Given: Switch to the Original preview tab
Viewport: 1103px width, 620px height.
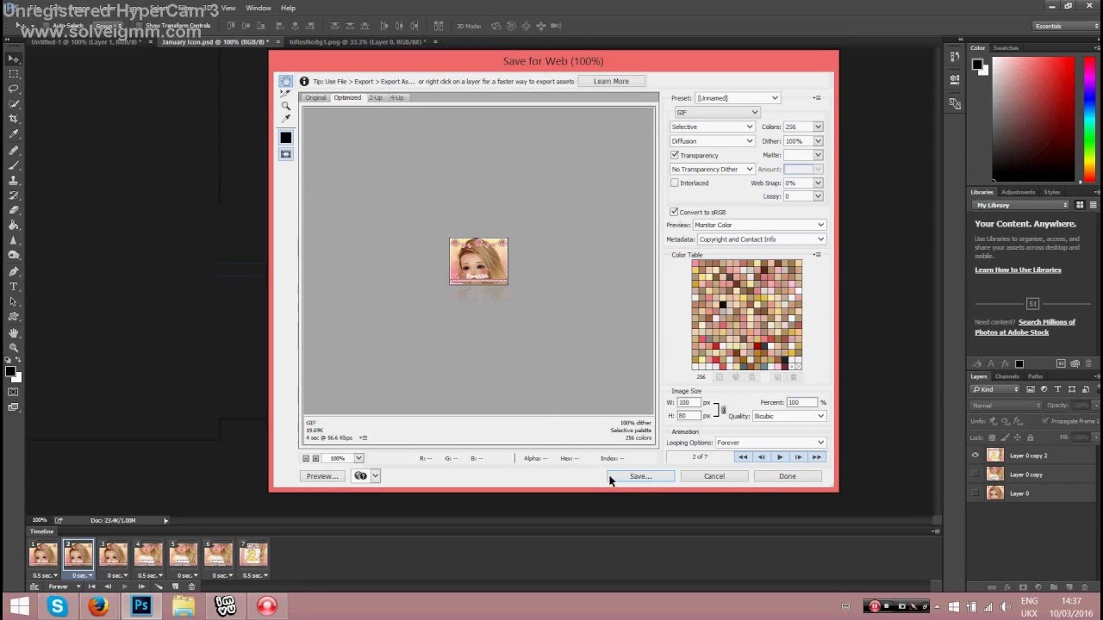Looking at the screenshot, I should pos(315,97).
